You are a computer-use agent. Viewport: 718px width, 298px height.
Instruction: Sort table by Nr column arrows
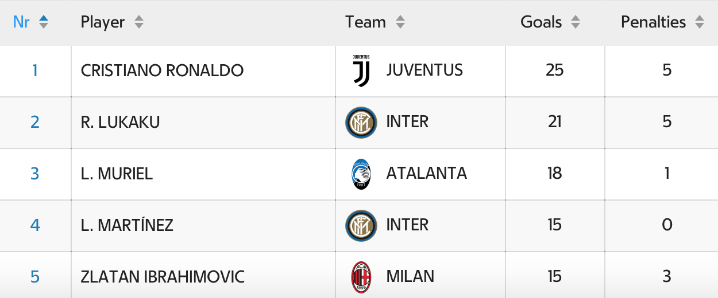[x=44, y=22]
